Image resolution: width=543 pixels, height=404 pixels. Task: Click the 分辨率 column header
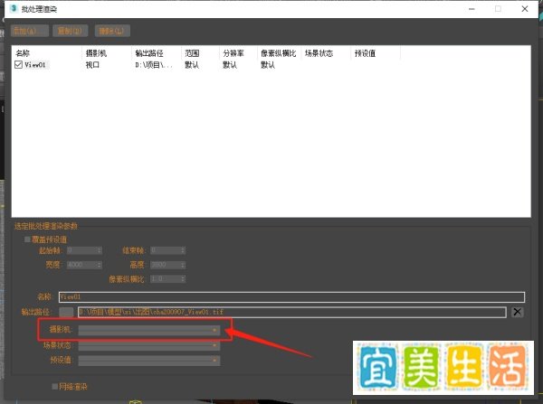pos(233,53)
